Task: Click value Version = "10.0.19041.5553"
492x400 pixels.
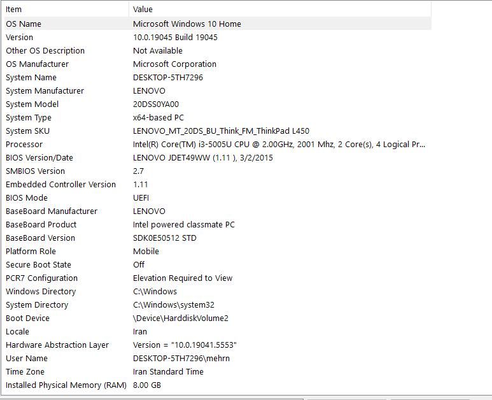Action: tap(185, 345)
